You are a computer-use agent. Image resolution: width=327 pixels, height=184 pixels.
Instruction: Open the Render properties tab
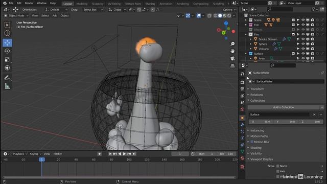pos(242,82)
